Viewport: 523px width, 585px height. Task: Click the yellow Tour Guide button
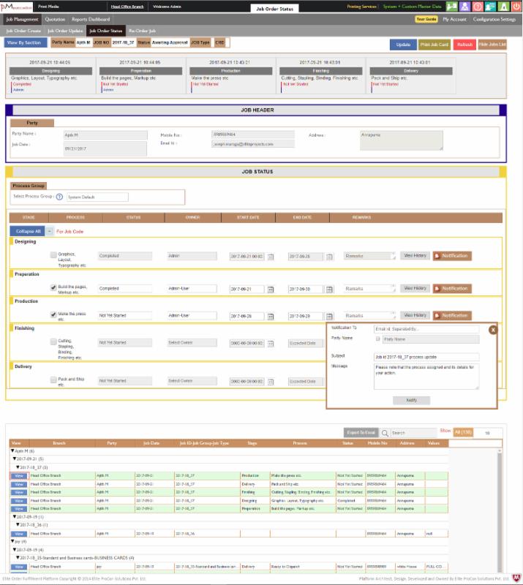coord(426,19)
